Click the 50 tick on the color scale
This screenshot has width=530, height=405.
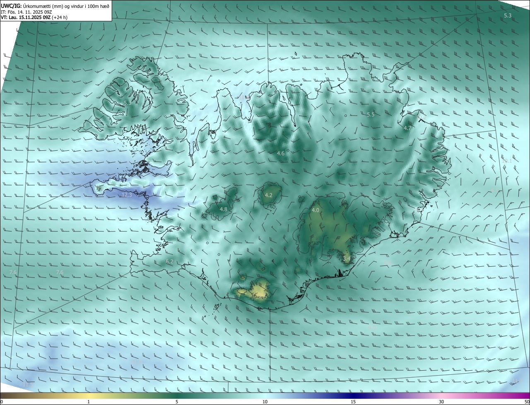(527, 402)
